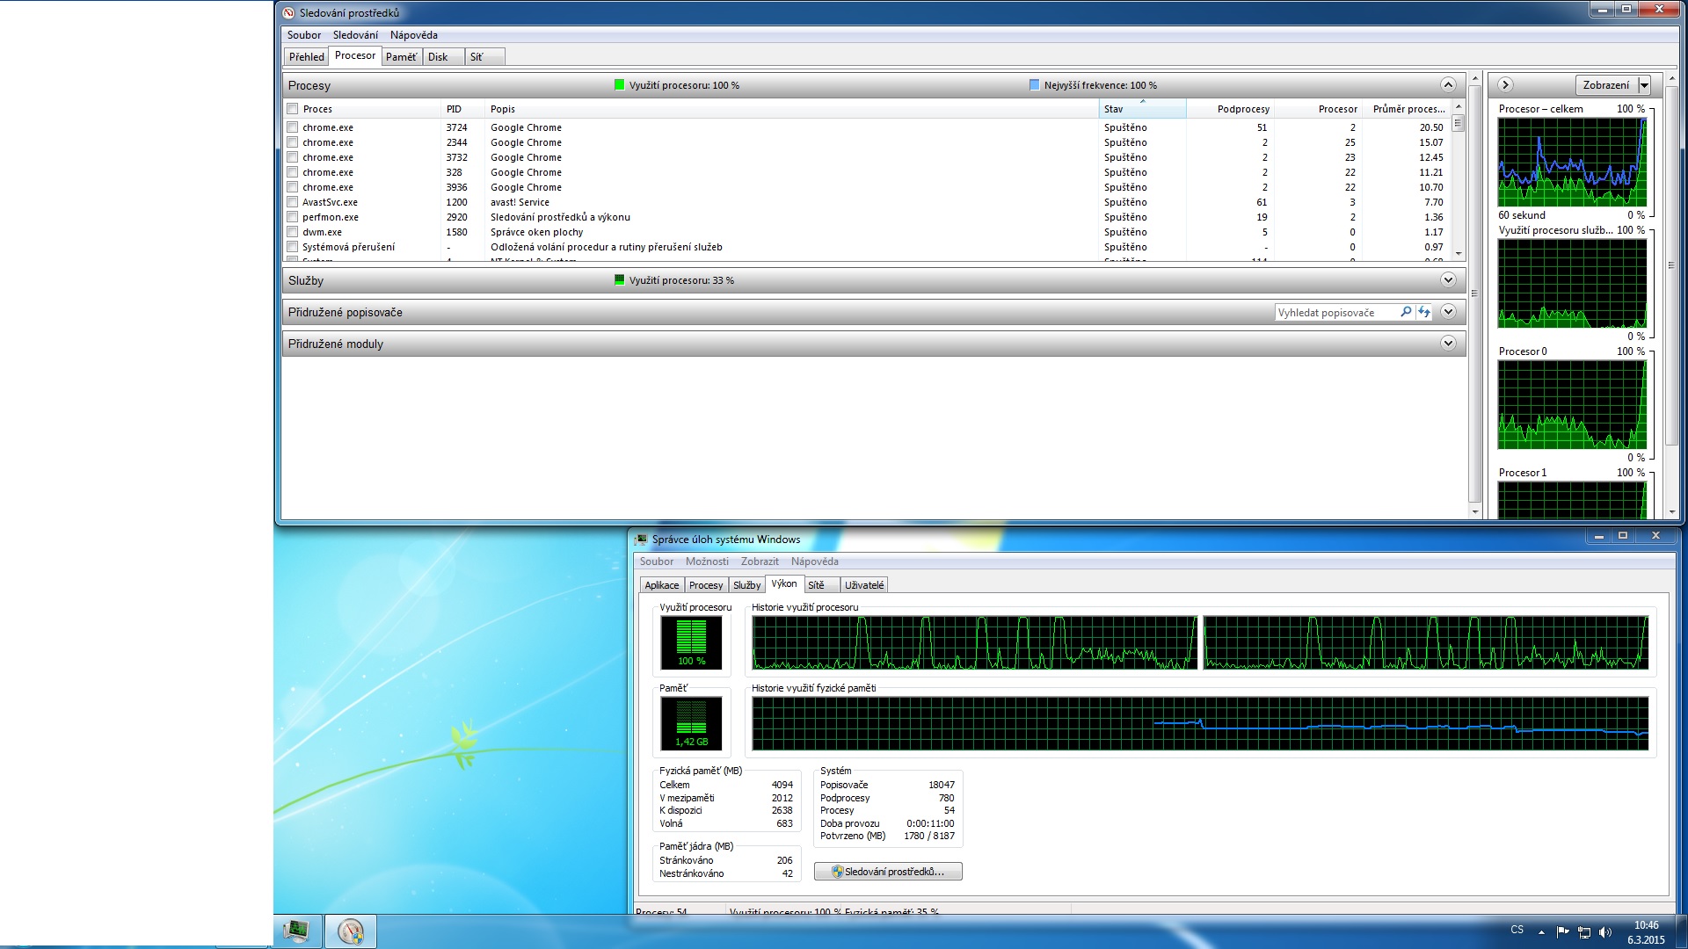Click the network tray icon
The image size is (1688, 949).
[1584, 932]
